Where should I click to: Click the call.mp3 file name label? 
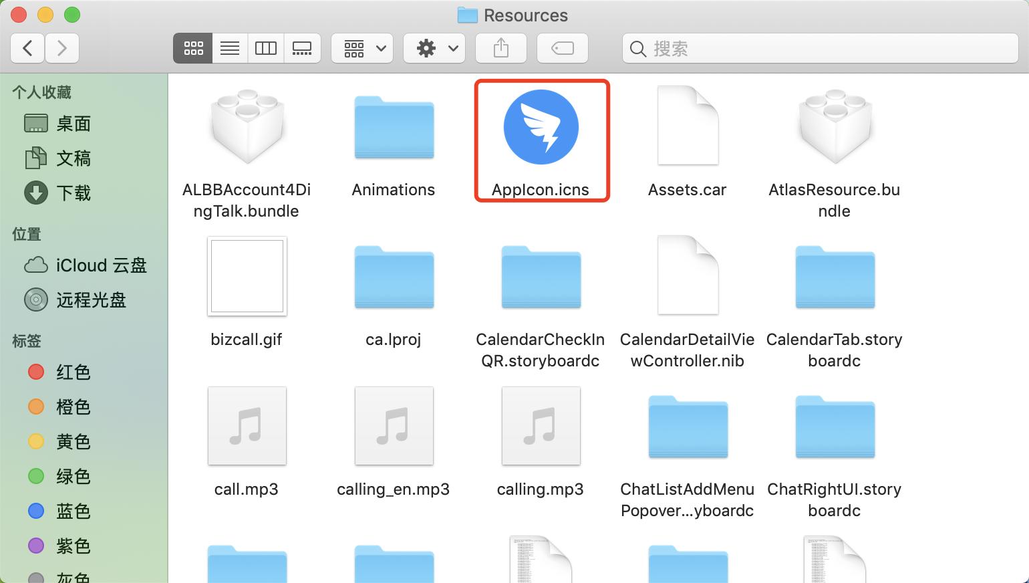(x=247, y=489)
